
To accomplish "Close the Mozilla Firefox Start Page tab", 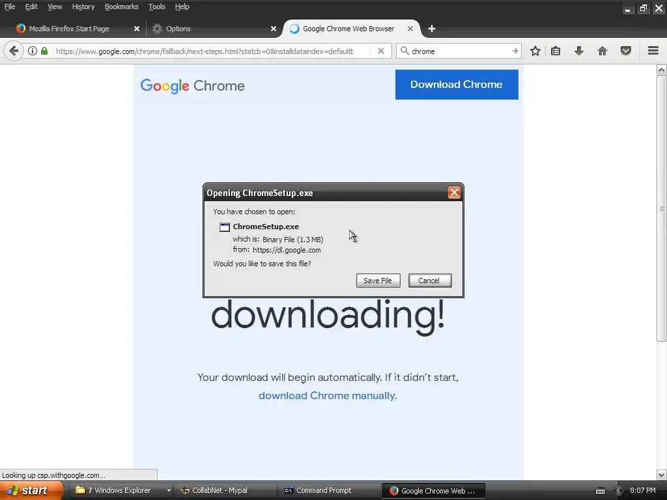I will 137,29.
